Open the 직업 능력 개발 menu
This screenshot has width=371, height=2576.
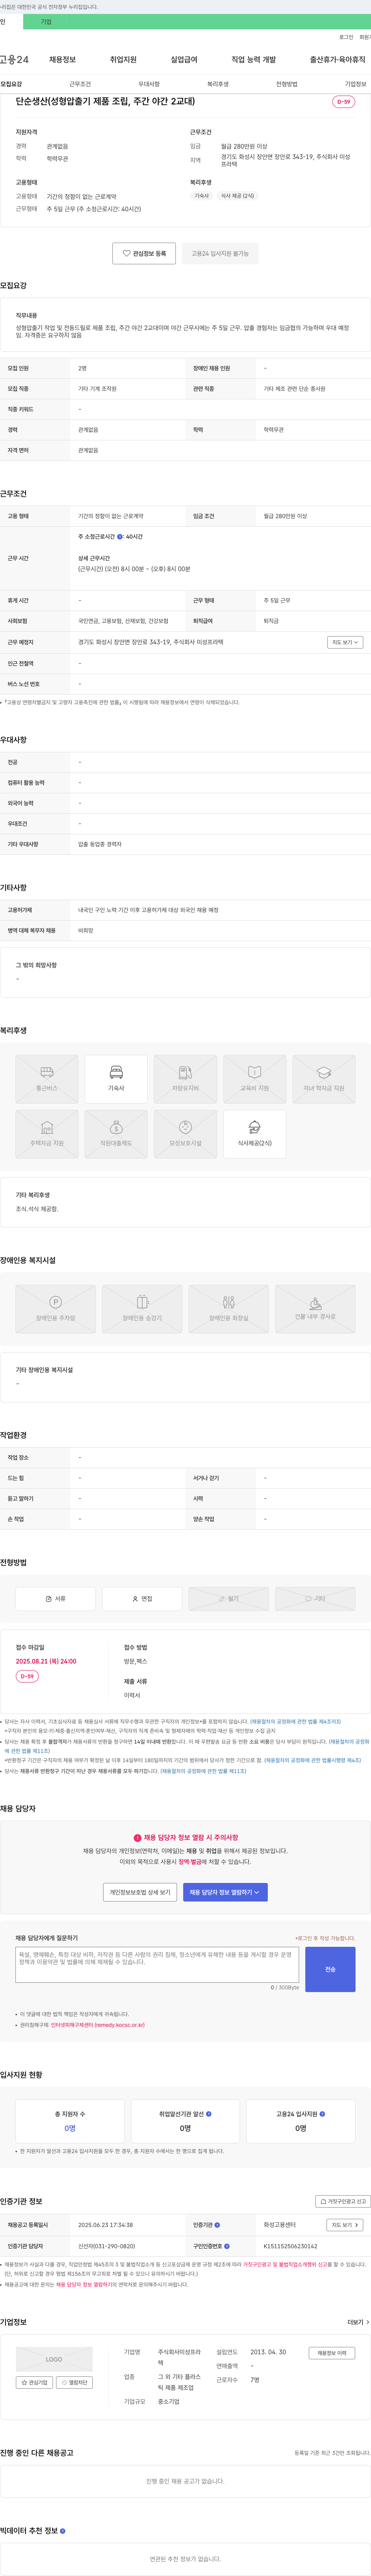(254, 60)
